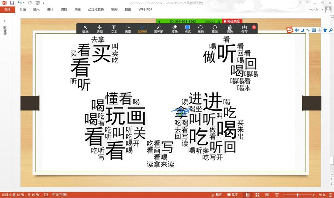The image size is (334, 198).
Task: Open the Sogou soft keyboard icon
Action: (x=314, y=30)
